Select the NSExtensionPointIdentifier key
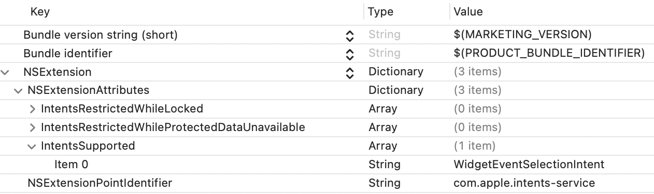 (x=99, y=183)
